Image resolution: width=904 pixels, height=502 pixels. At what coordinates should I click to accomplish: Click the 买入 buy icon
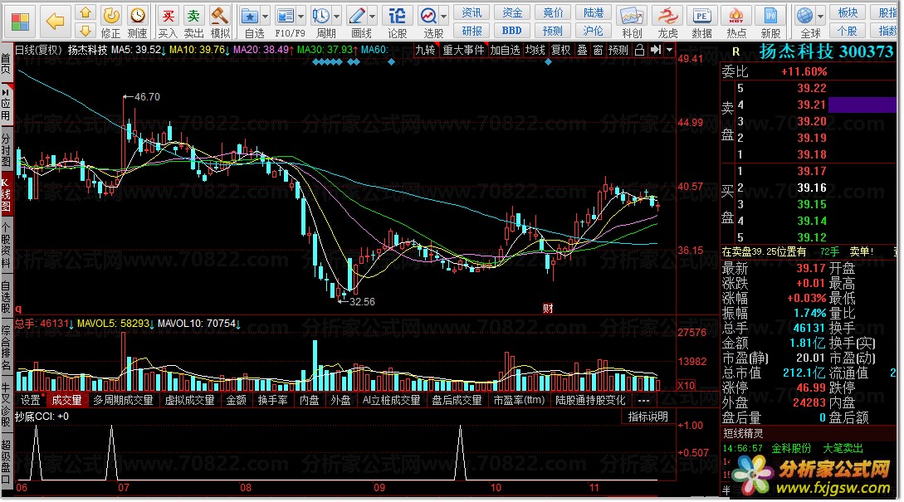[168, 22]
